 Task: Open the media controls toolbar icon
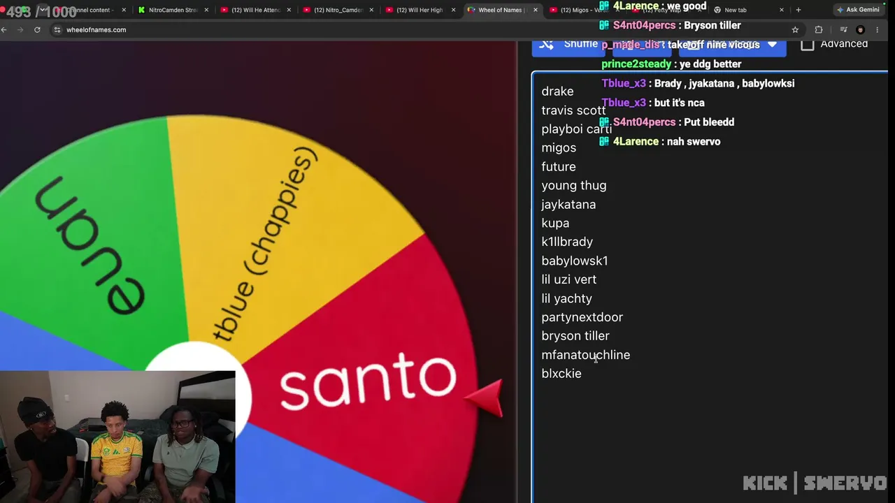tap(843, 30)
